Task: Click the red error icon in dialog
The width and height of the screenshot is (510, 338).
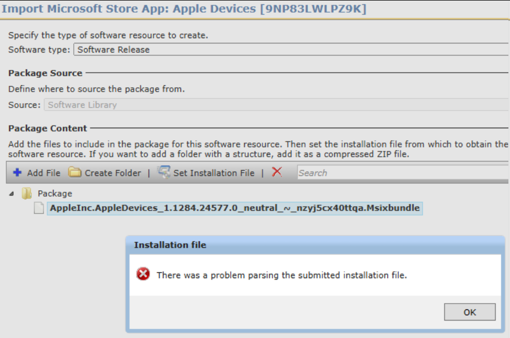Action: (143, 274)
